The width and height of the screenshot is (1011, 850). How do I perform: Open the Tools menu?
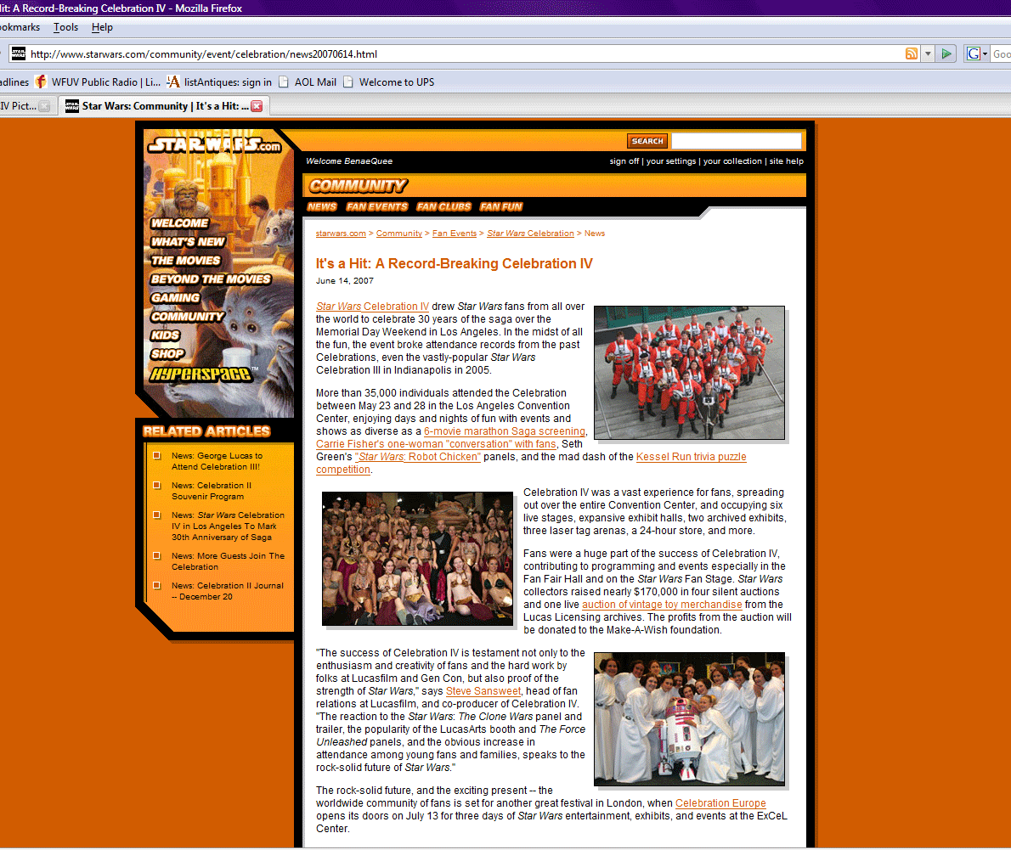pos(65,27)
